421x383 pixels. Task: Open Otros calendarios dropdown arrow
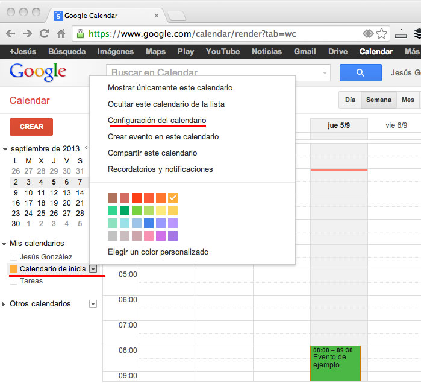[x=93, y=304]
